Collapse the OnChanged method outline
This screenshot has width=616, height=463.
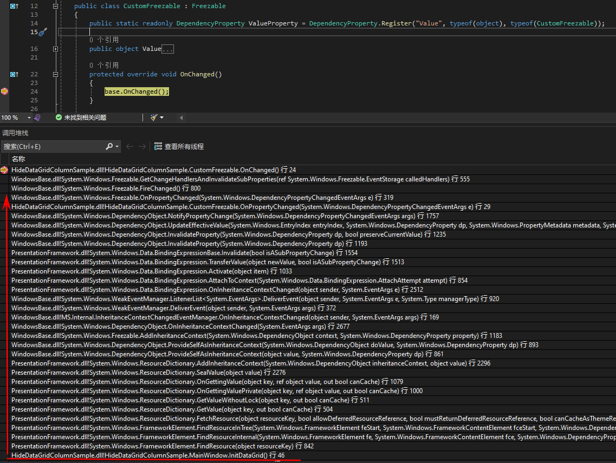tap(55, 74)
